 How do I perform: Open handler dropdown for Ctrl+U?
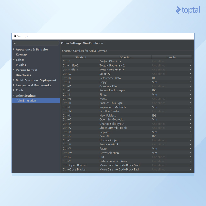[190, 145]
